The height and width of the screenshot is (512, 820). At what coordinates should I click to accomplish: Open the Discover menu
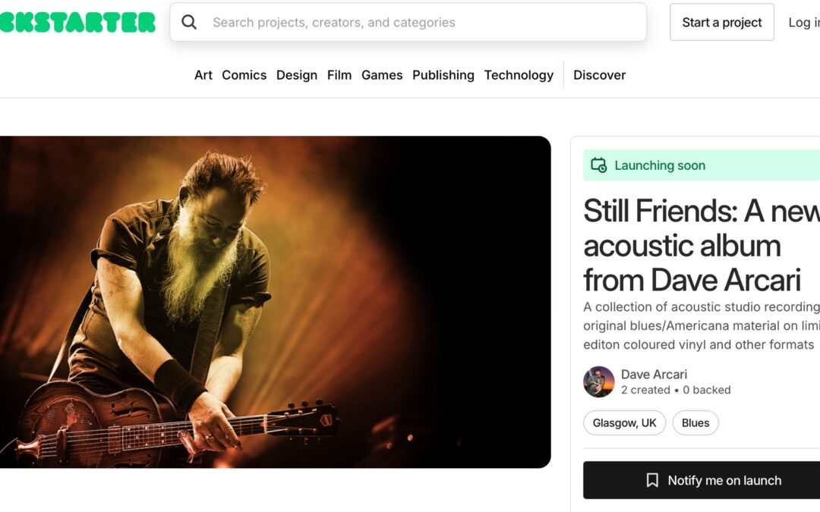click(599, 75)
